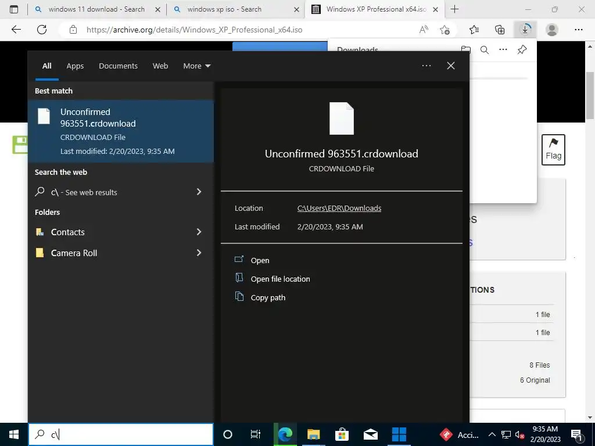Open search panel options ellipsis
595x446 pixels.
(426, 66)
